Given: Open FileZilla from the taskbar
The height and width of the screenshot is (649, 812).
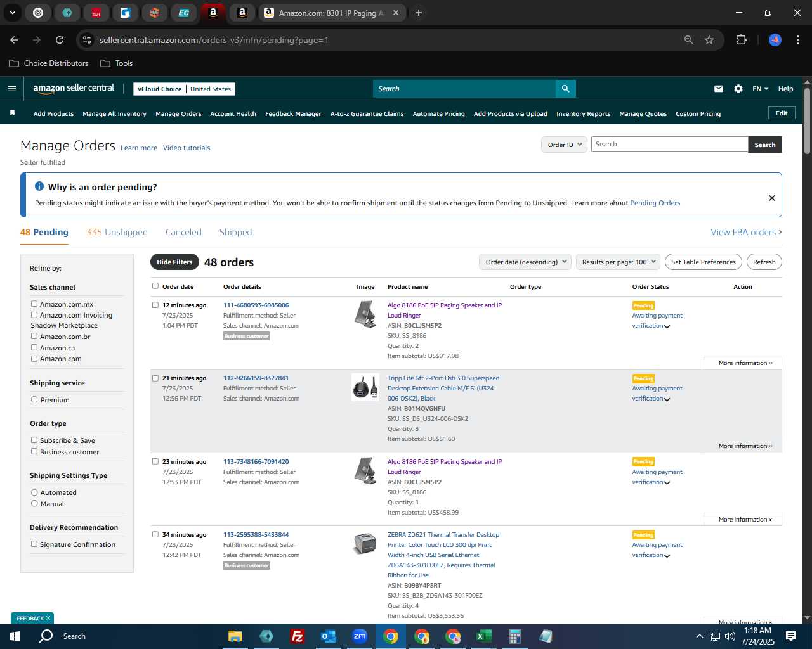Looking at the screenshot, I should [297, 636].
